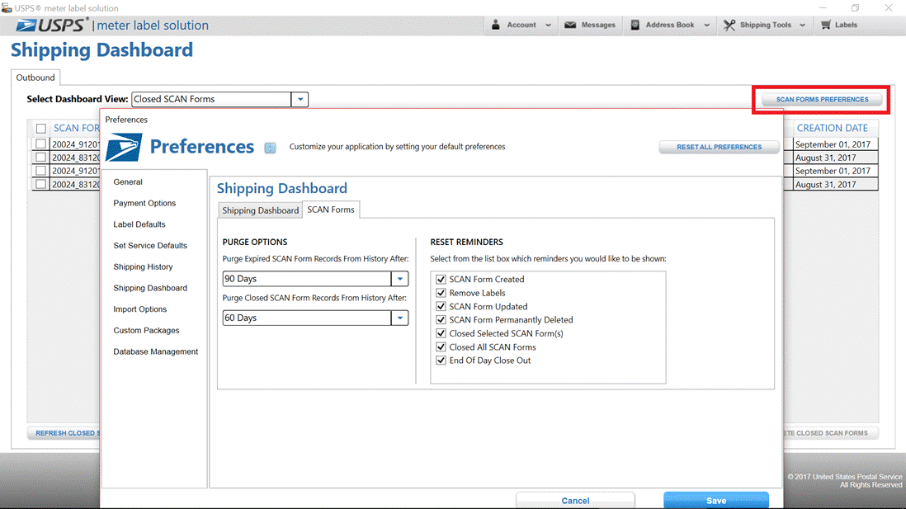Click the Save button
906x509 pixels.
[716, 500]
